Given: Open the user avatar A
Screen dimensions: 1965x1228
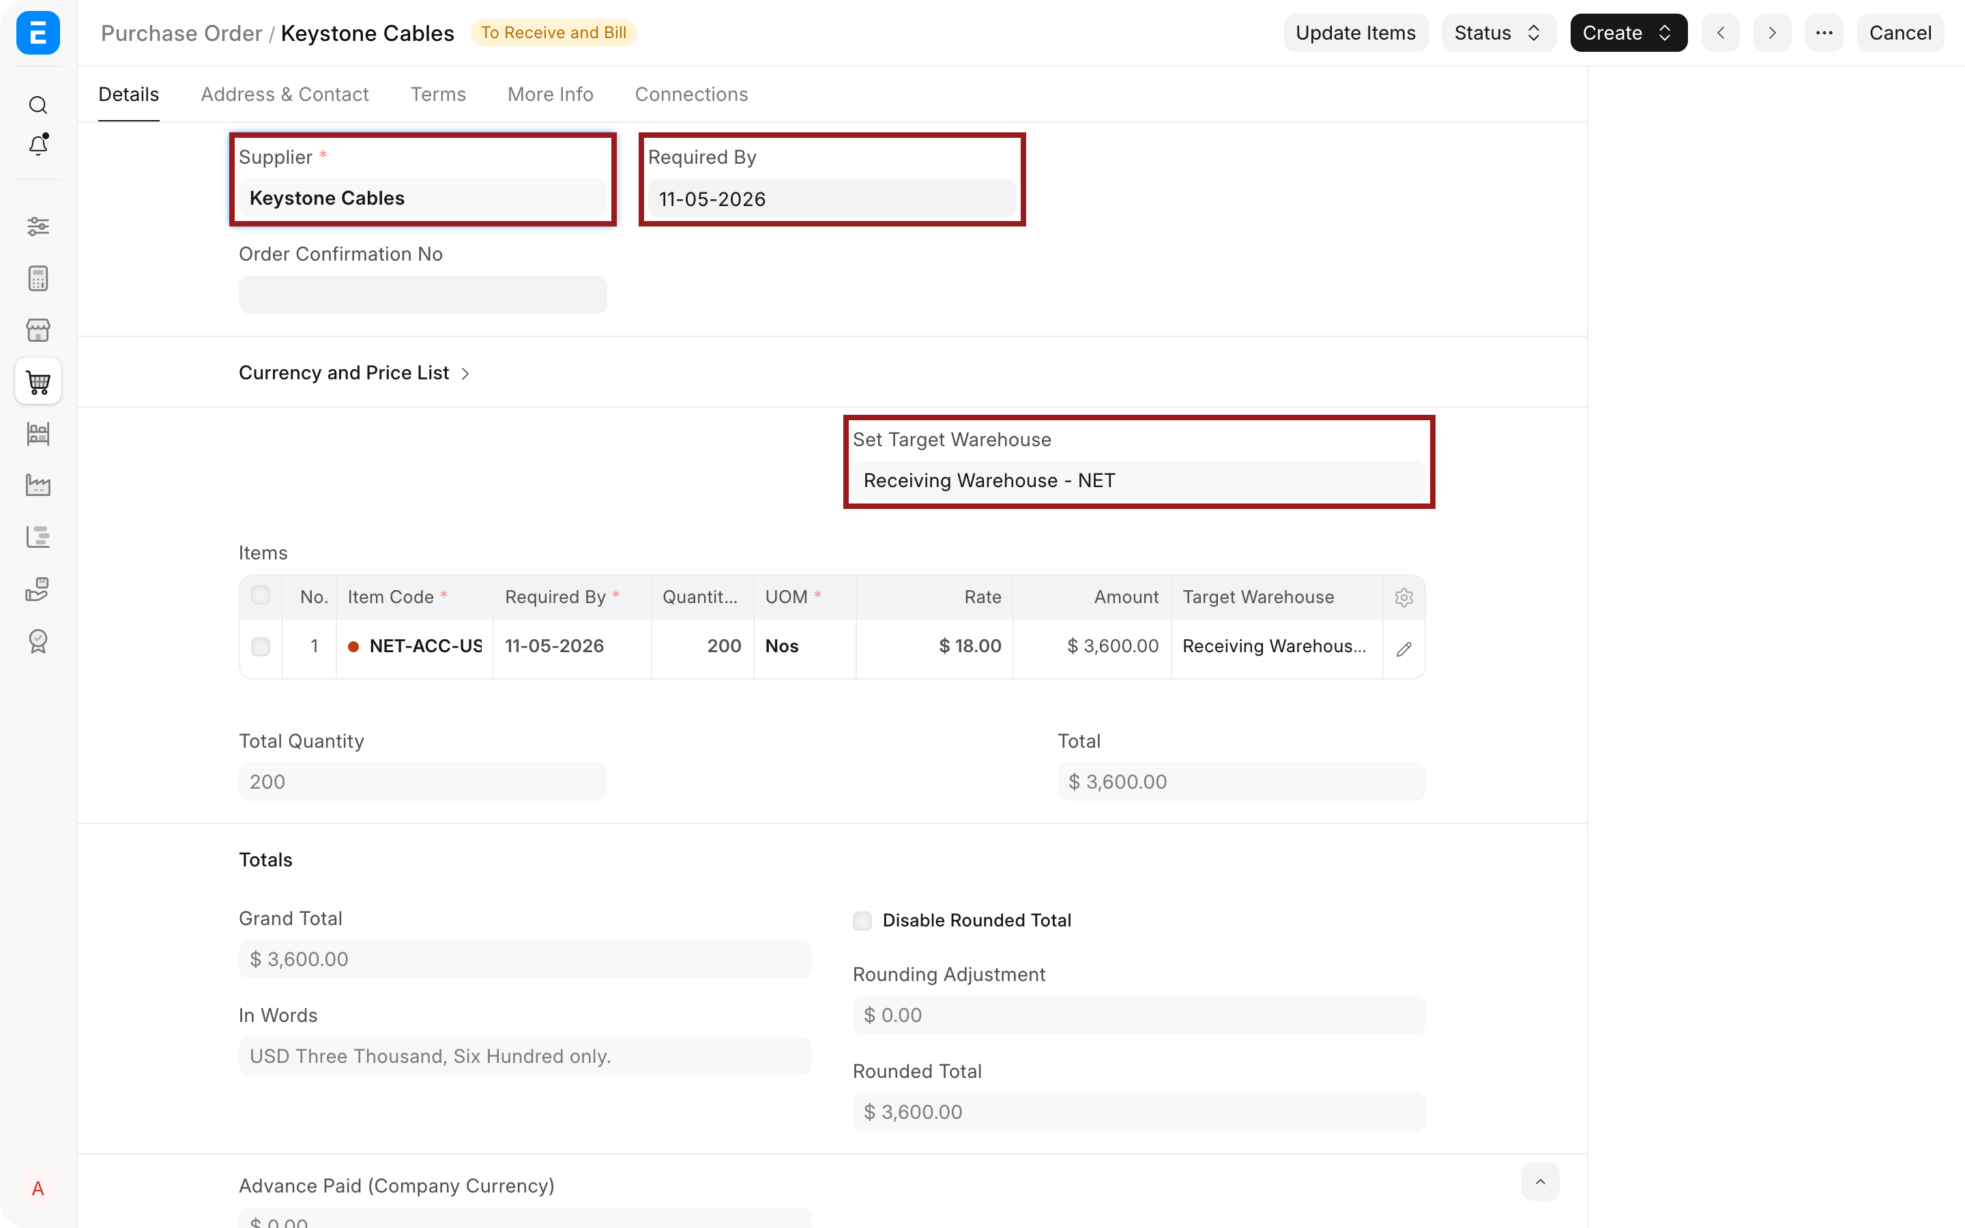Looking at the screenshot, I should pyautogui.click(x=38, y=1189).
